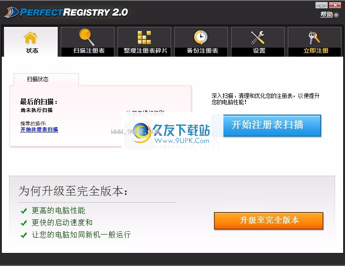Click the 更高的电脑性能 line
The image size is (345, 266).
[x=58, y=210]
